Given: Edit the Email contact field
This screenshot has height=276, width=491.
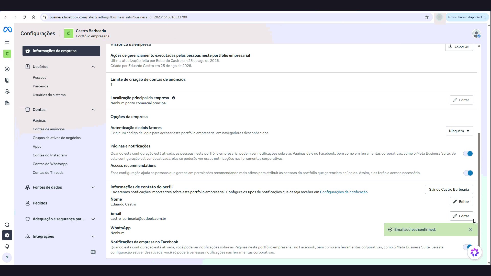Looking at the screenshot, I should pos(461,216).
